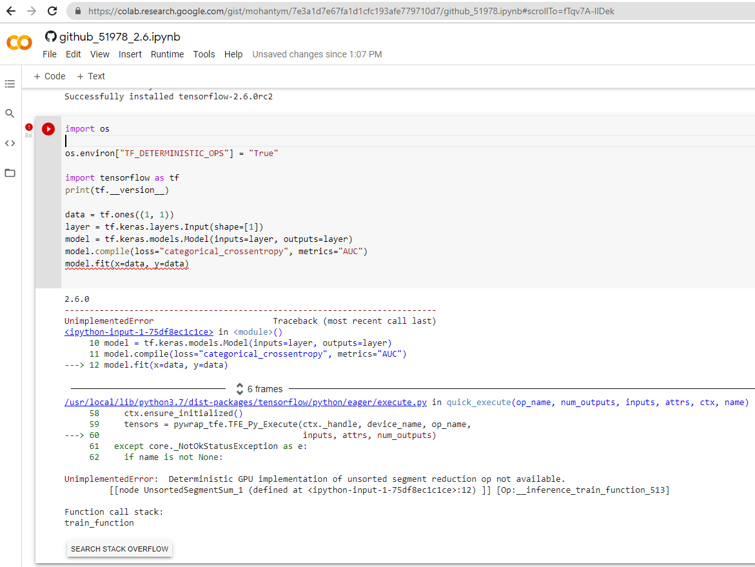Image resolution: width=755 pixels, height=567 pixels.
Task: Stop the running code cell
Action: pos(48,128)
